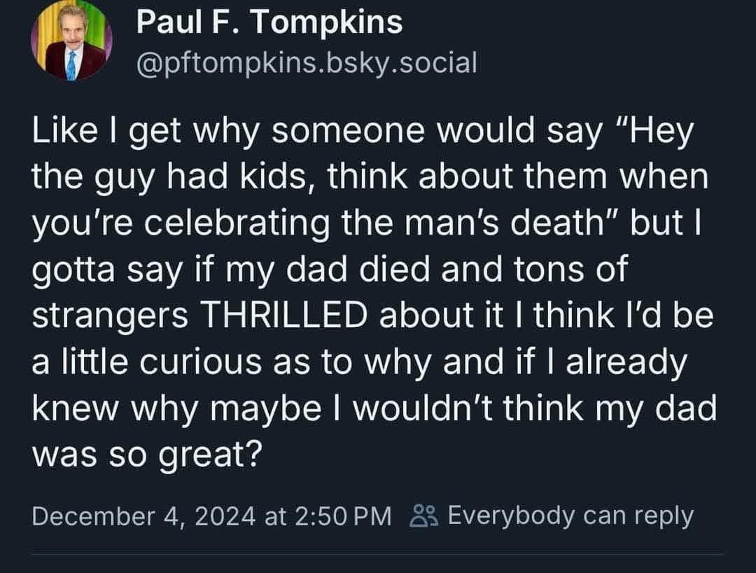Viewport: 756px width, 573px height.
Task: Click the line "a little curious as to why"
Action: pyautogui.click(x=357, y=361)
